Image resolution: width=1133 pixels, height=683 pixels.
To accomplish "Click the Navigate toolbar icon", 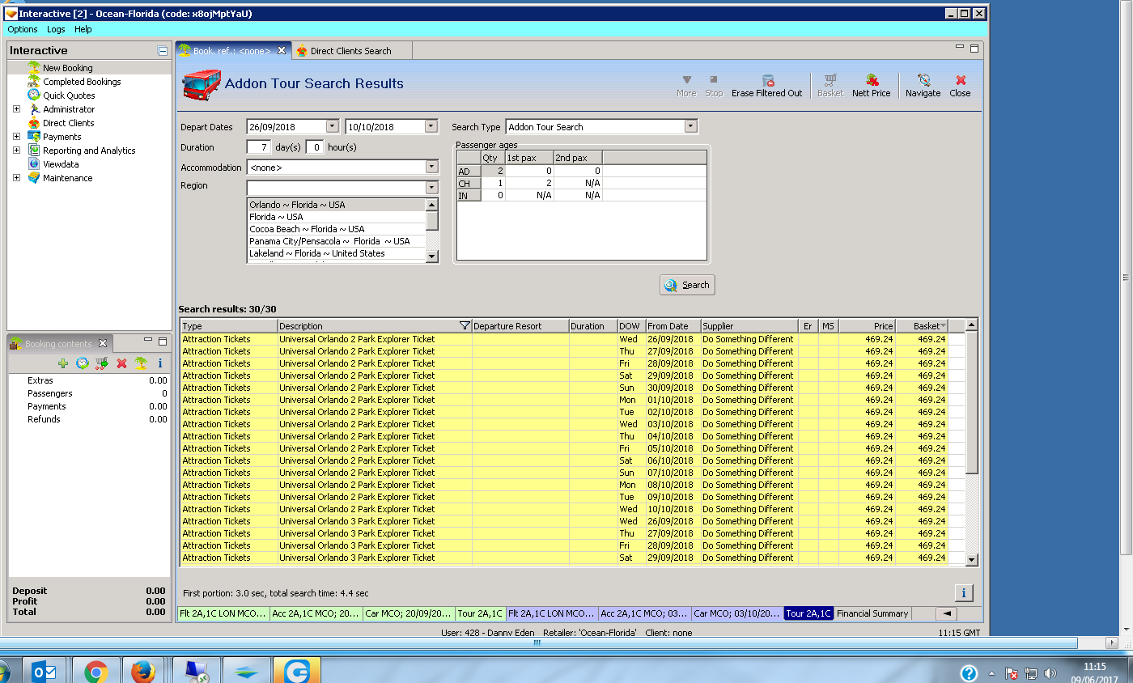I will [x=923, y=80].
